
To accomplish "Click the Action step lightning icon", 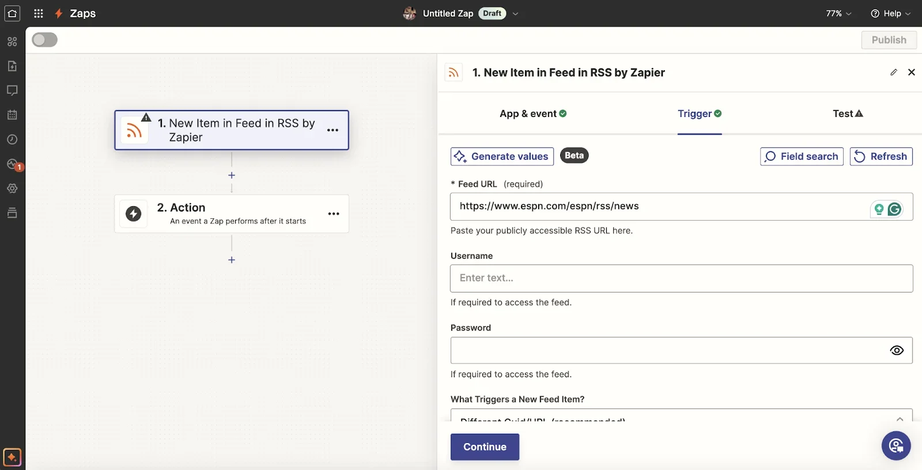I will (134, 214).
